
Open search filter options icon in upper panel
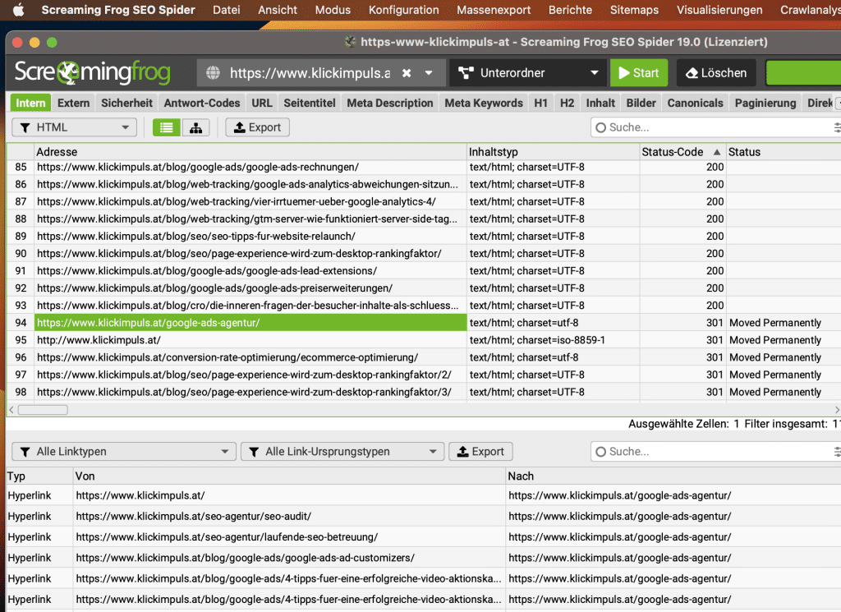[836, 127]
